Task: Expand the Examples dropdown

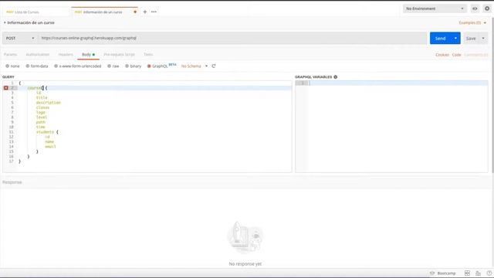Action: point(472,22)
